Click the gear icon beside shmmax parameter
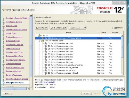Screen dimensions: 129x98 [x=46, y=54]
